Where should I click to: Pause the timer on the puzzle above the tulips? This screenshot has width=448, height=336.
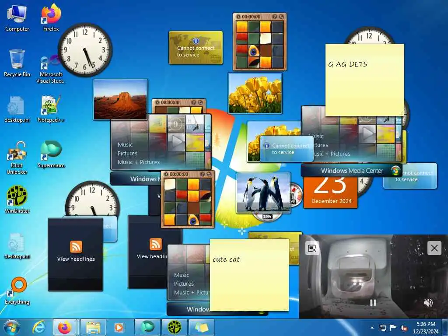click(238, 17)
